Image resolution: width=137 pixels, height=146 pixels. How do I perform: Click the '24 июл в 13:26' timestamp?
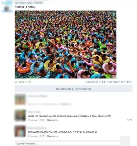point(36,120)
